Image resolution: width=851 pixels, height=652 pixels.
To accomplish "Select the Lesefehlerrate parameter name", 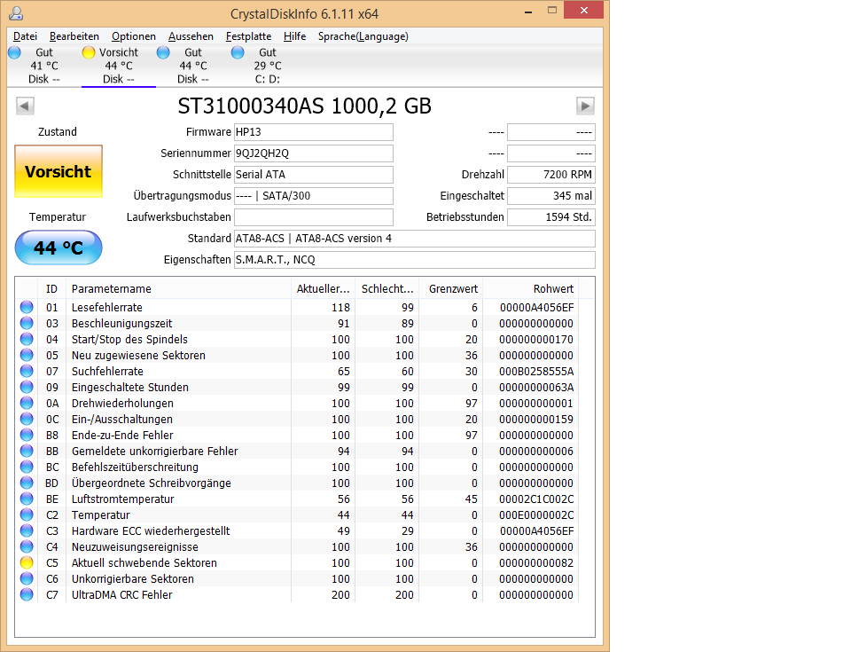I will [107, 307].
